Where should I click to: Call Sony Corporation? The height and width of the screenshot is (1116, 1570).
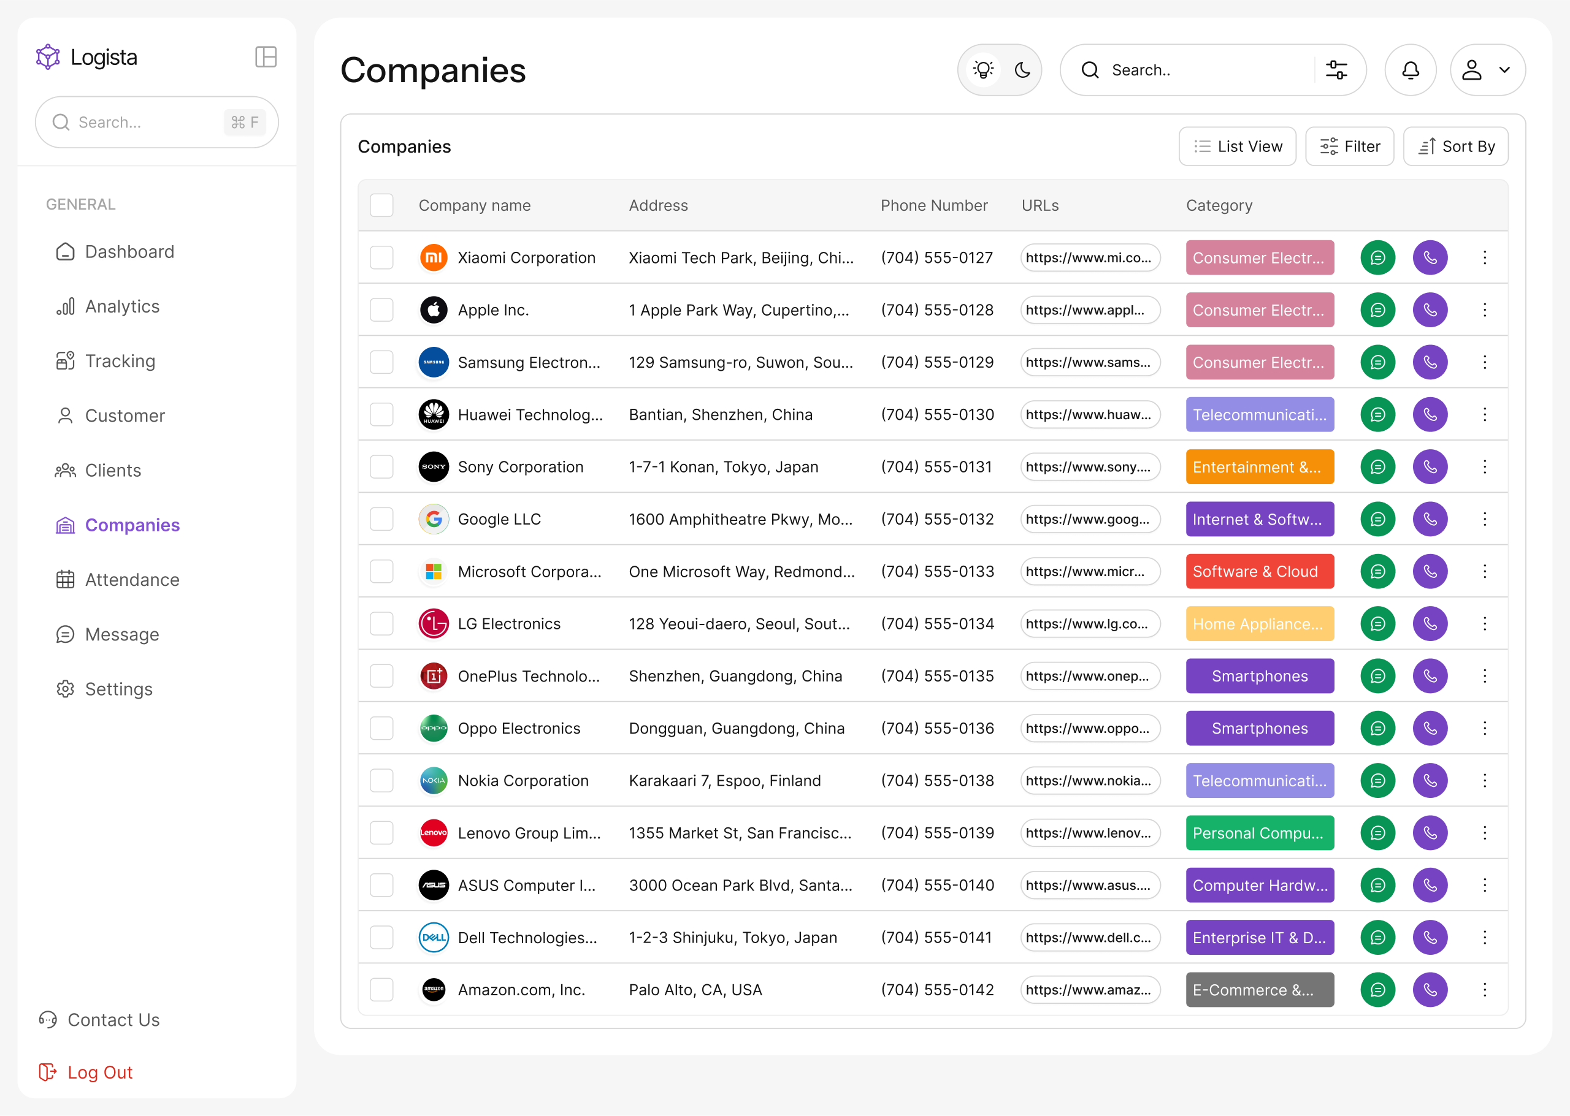1430,466
